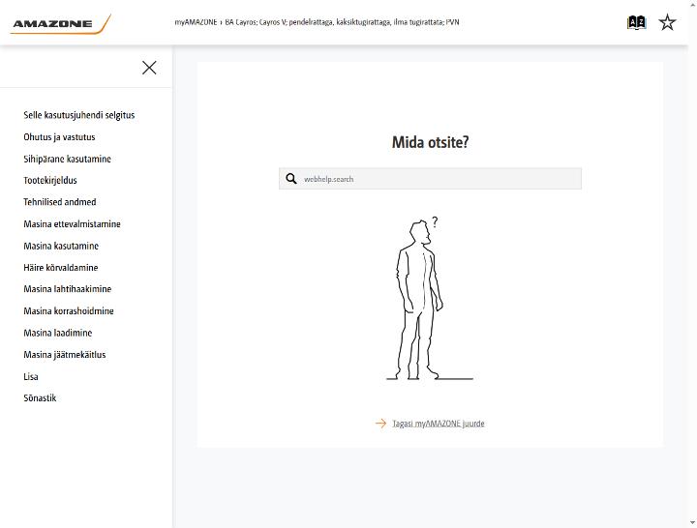Open Masina korrashoidmine chapter
Screen dimensions: 697x528
(69, 310)
